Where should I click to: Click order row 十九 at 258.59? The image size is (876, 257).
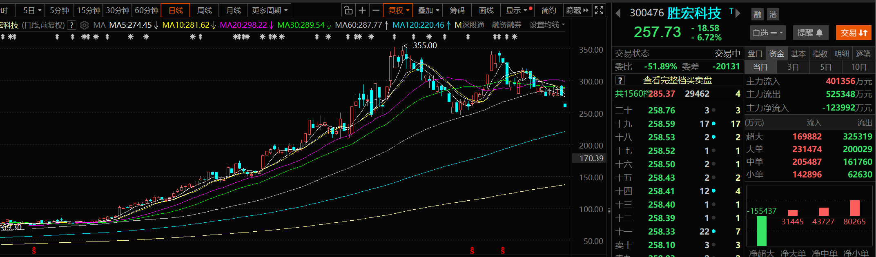(678, 124)
